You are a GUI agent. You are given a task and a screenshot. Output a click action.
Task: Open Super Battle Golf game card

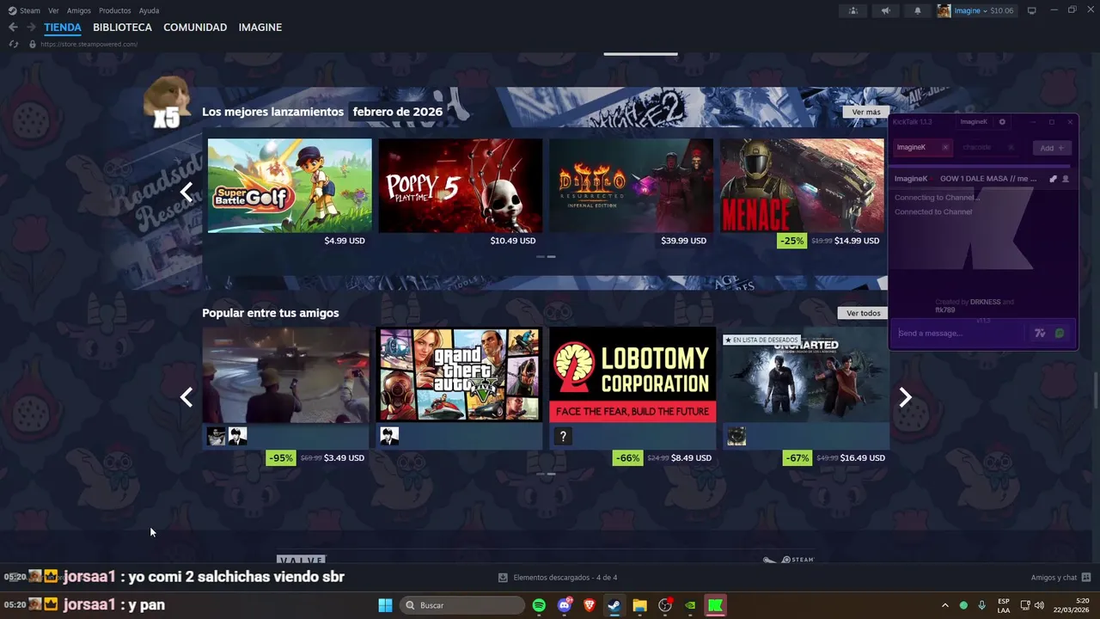click(x=290, y=186)
